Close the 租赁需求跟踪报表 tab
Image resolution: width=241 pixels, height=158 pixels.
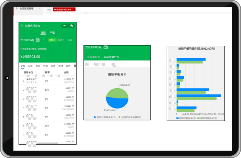click(73, 10)
